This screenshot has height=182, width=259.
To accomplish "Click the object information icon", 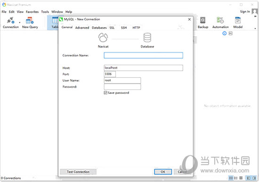I will pyautogui.click(x=224, y=33).
